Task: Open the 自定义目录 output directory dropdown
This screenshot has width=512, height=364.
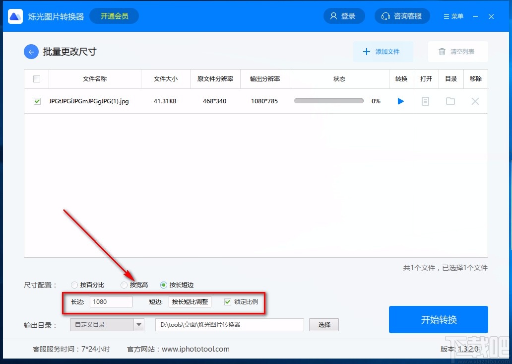Action: (x=106, y=324)
